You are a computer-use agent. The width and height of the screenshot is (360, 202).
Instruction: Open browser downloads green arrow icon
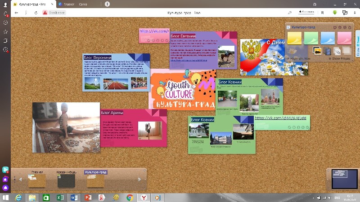click(335, 13)
